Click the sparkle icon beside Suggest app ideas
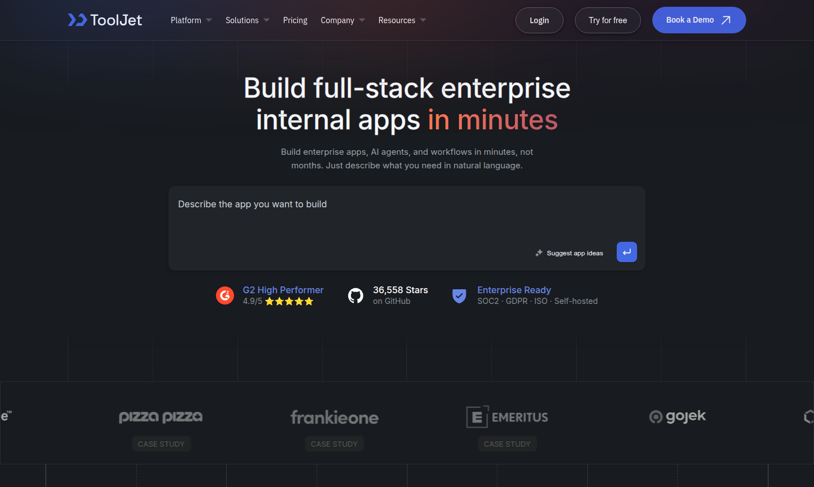 (x=539, y=253)
